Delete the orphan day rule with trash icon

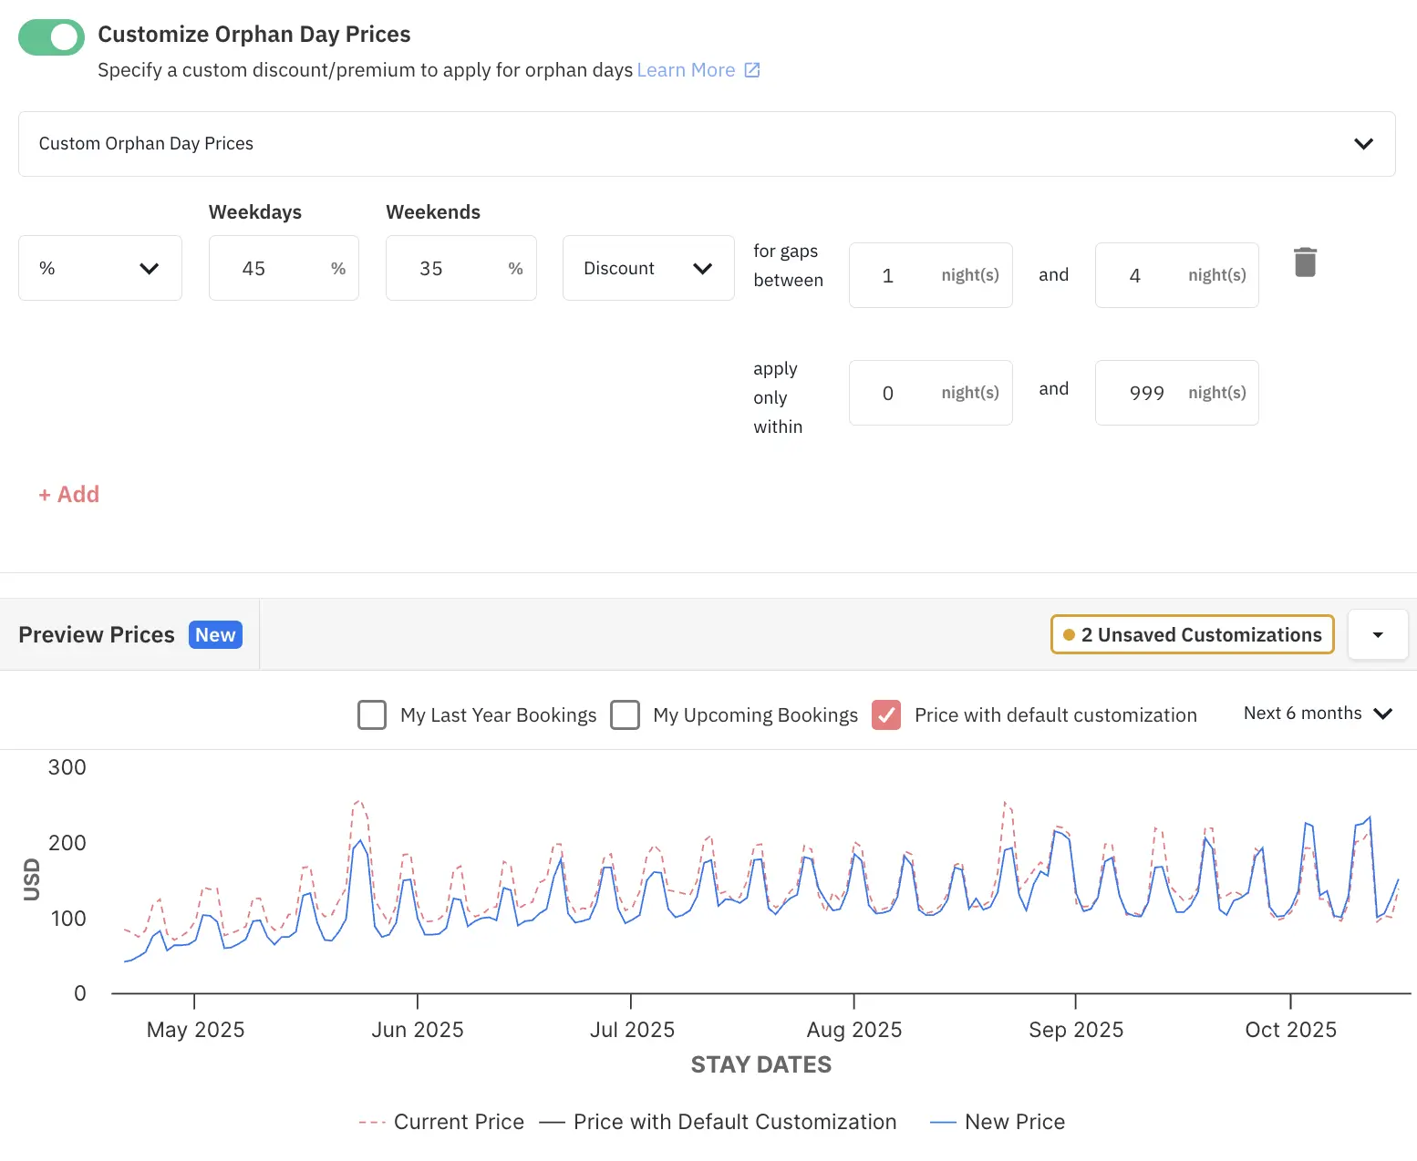[x=1305, y=262]
